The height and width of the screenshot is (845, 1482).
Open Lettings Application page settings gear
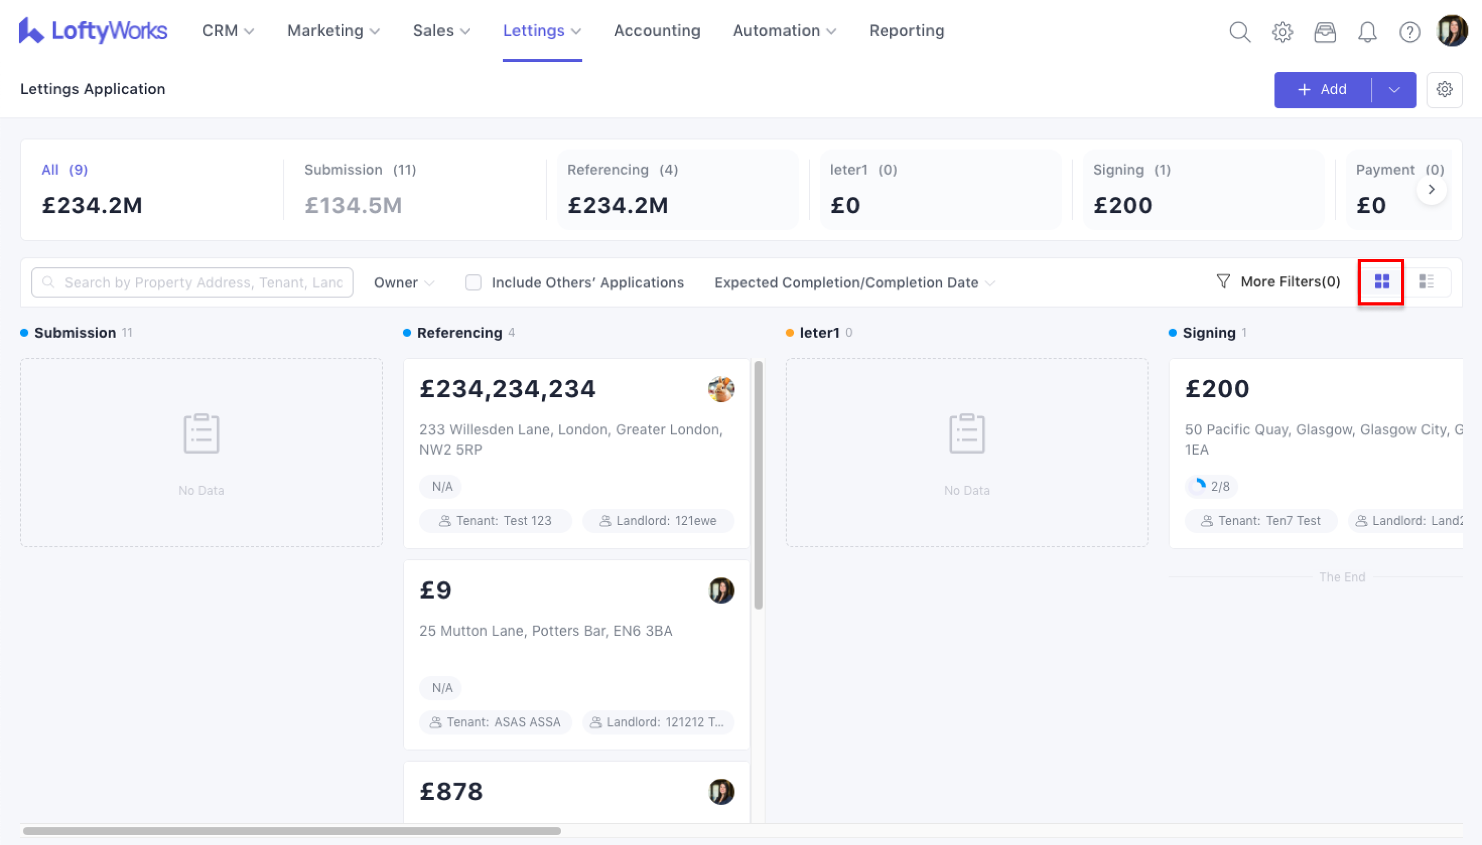coord(1444,90)
